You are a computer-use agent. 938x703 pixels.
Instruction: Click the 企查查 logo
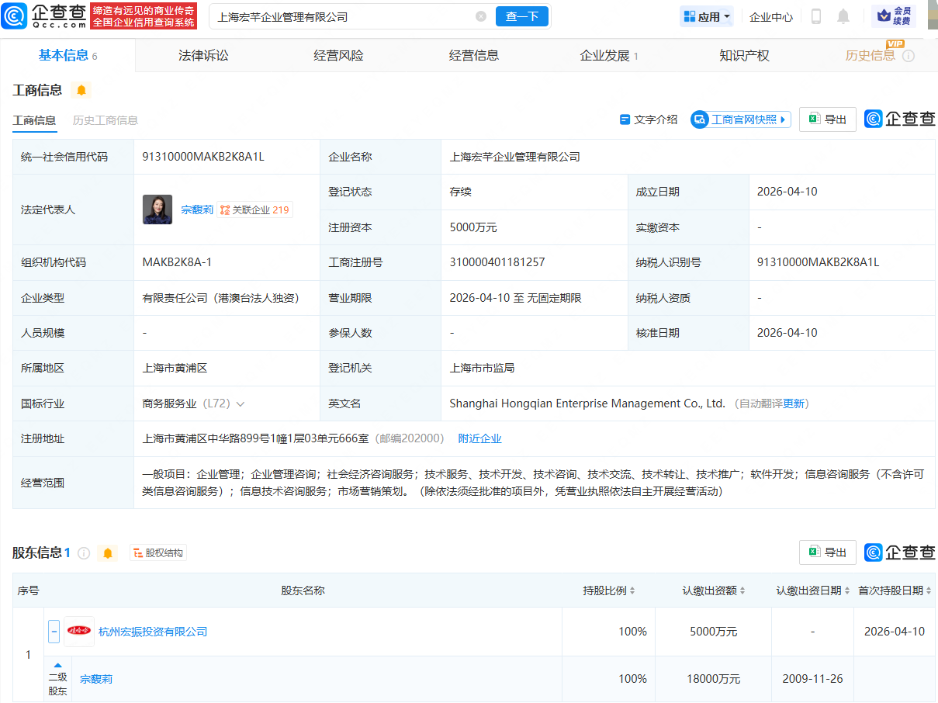(43, 16)
